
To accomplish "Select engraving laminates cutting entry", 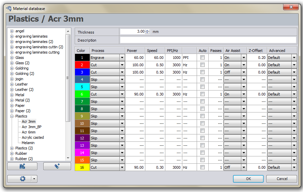I will click(37, 52).
